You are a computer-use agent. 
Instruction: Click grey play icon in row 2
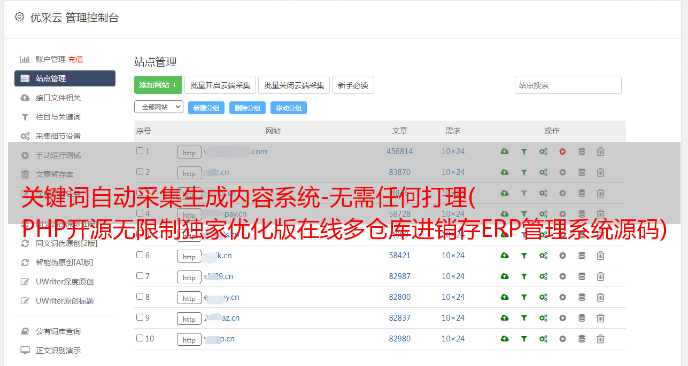(x=562, y=172)
